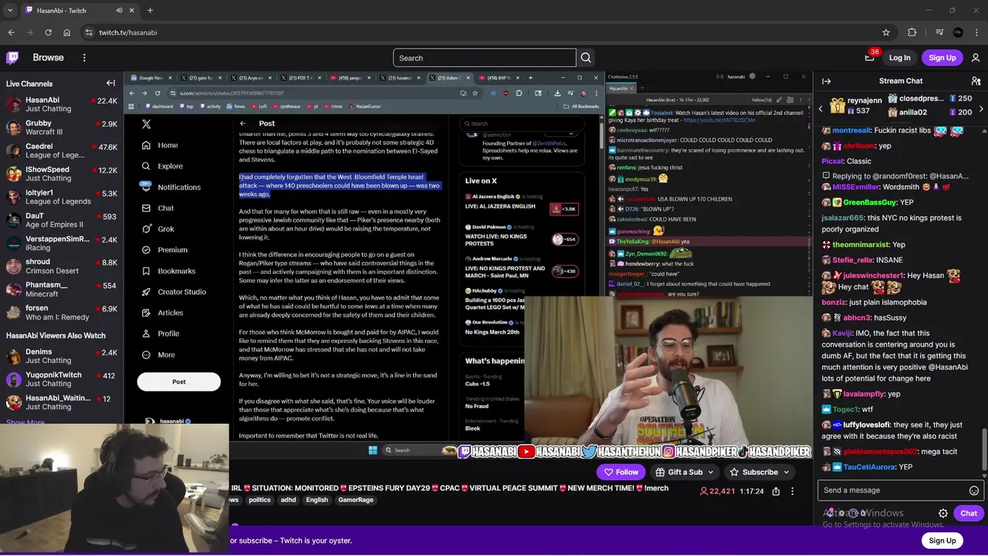Viewport: 988px width, 556px height.
Task: Collapse the Stream Chat panel
Action: [x=826, y=81]
